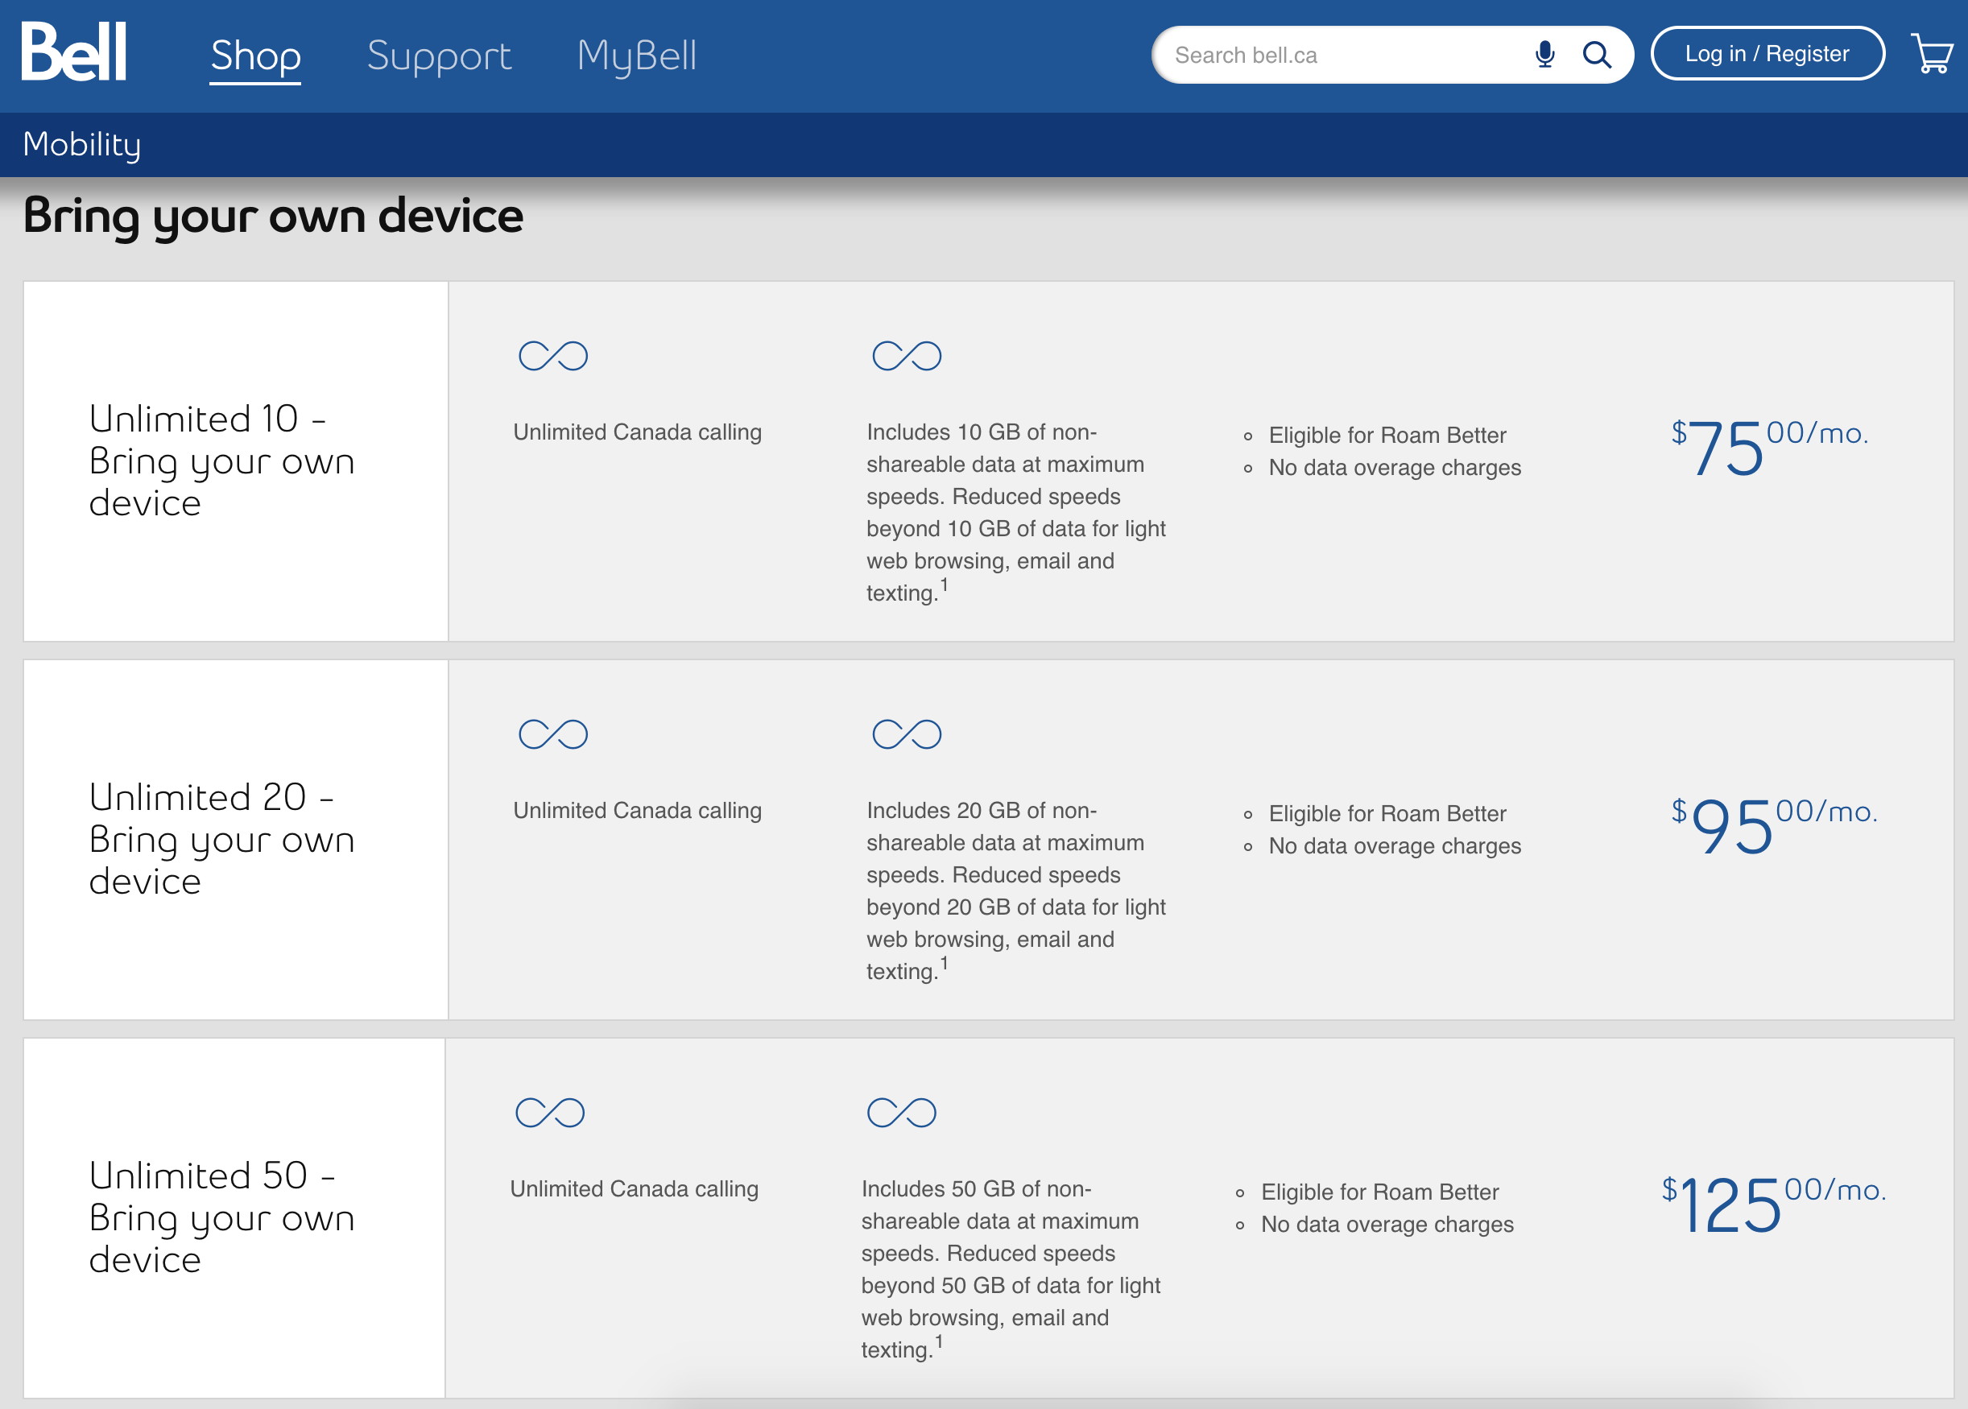The width and height of the screenshot is (1968, 1409).
Task: Click the $75.00/mo. price
Action: pyautogui.click(x=1768, y=447)
